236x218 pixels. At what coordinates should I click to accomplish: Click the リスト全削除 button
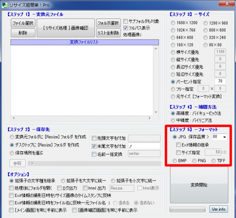pos(109,33)
